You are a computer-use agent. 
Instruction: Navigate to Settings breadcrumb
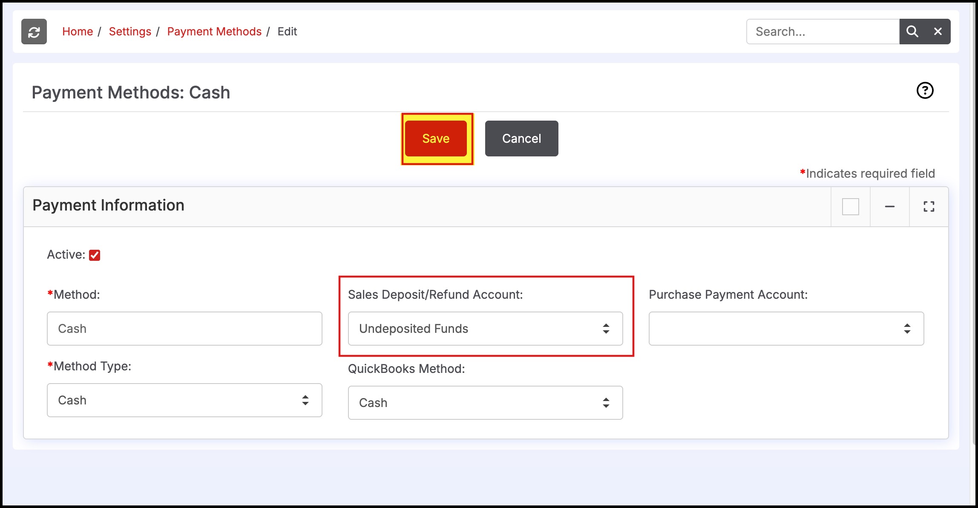coord(130,32)
